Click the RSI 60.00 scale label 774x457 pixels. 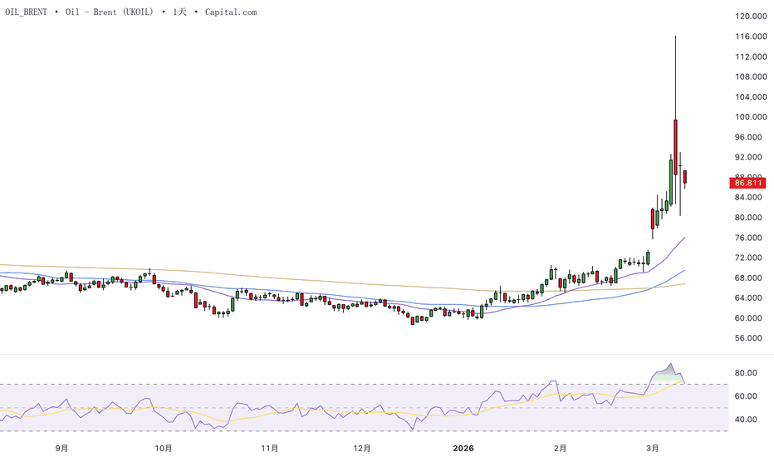(x=746, y=396)
